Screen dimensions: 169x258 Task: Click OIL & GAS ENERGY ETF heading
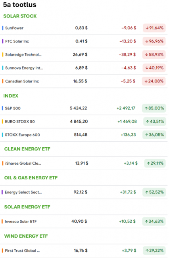[x=31, y=178]
